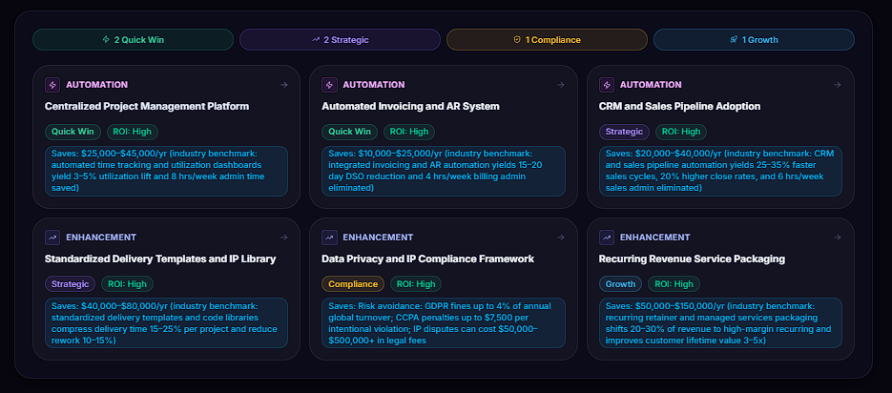Click Strategic badge on CRM card

(624, 132)
